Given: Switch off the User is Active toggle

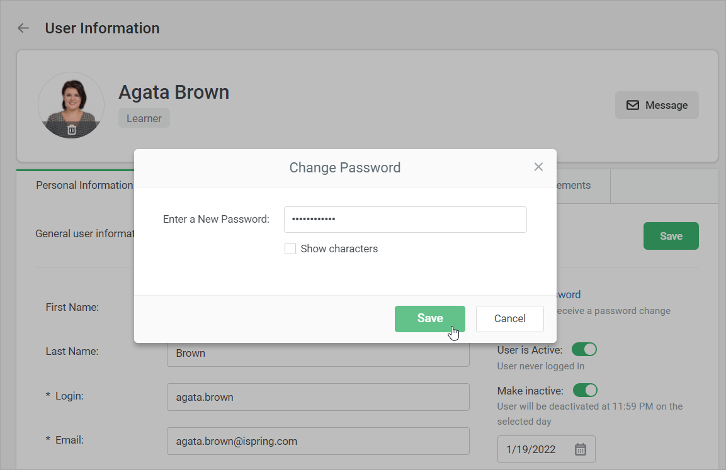Looking at the screenshot, I should [x=584, y=349].
